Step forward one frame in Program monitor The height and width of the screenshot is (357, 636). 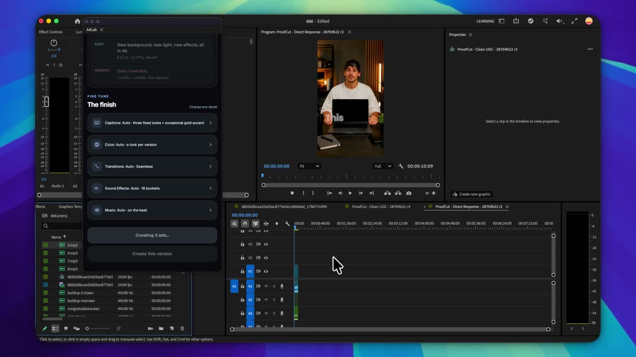point(361,194)
